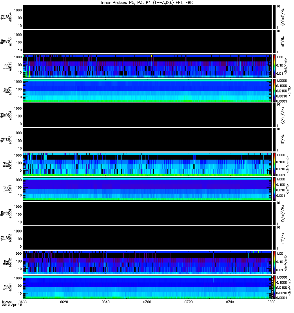Viewport: 294px width, 313px height.
Task: Click the rainbow color bar beside the fbk scm1
Action: tap(274, 287)
